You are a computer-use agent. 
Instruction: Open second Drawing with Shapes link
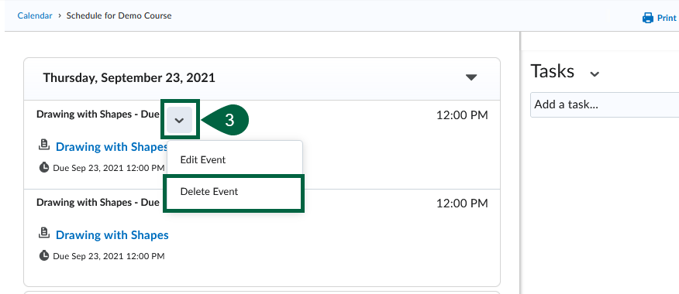pyautogui.click(x=112, y=235)
